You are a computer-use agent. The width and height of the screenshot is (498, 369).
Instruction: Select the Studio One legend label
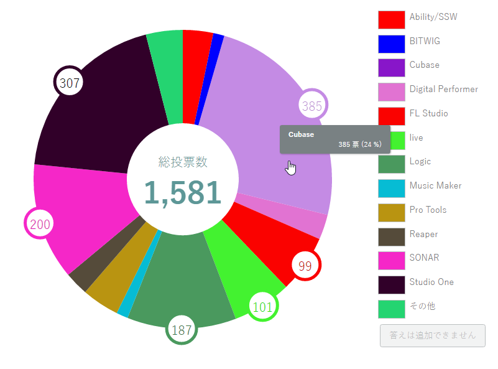pos(431,282)
